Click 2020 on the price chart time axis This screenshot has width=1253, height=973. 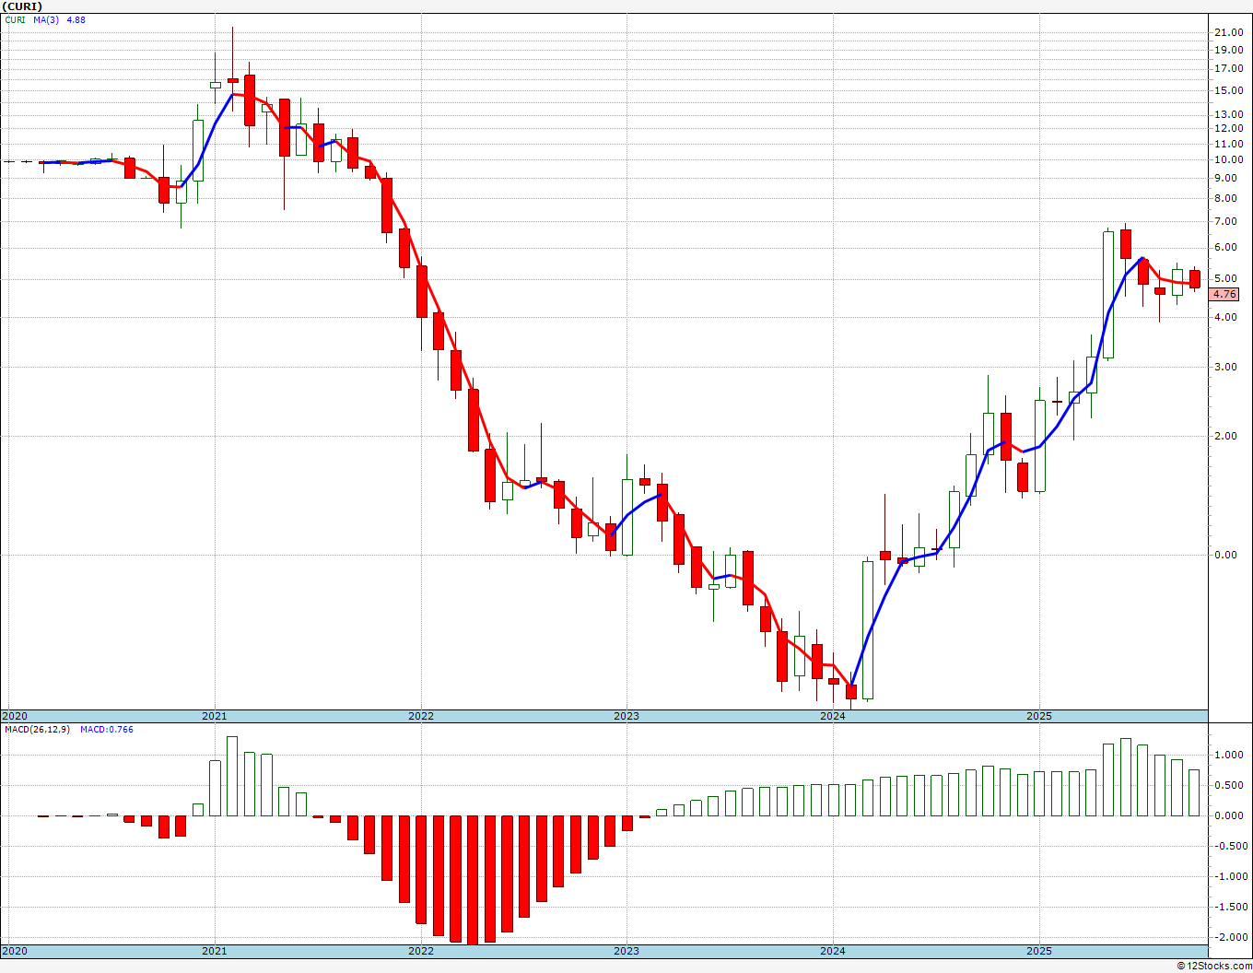(x=15, y=716)
